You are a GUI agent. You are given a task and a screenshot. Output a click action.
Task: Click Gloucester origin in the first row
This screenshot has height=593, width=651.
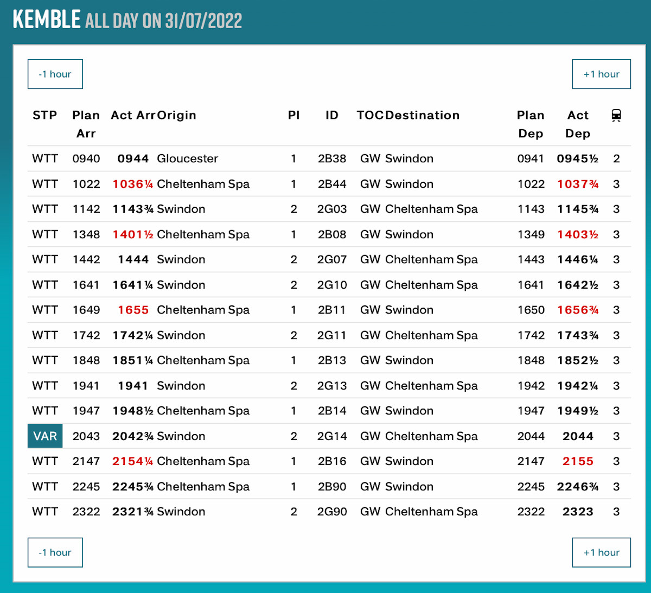click(x=187, y=159)
